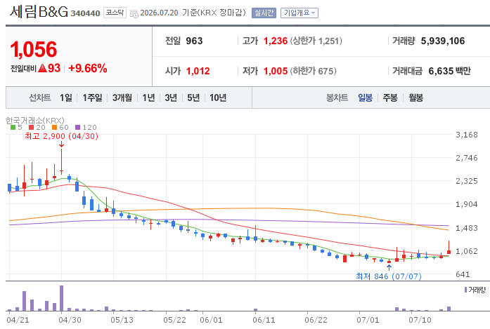Click the 저가 value 1,005
The image size is (490, 329).
coord(276,71)
